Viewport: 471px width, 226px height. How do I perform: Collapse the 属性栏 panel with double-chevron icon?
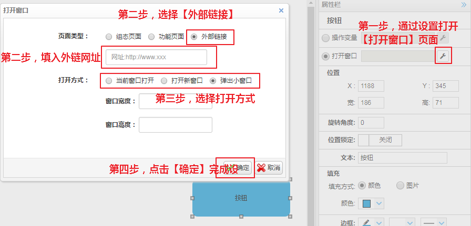[463, 5]
